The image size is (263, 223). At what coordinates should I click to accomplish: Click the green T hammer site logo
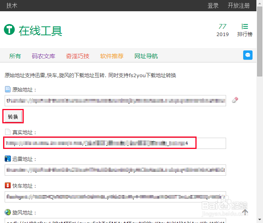tap(9, 29)
